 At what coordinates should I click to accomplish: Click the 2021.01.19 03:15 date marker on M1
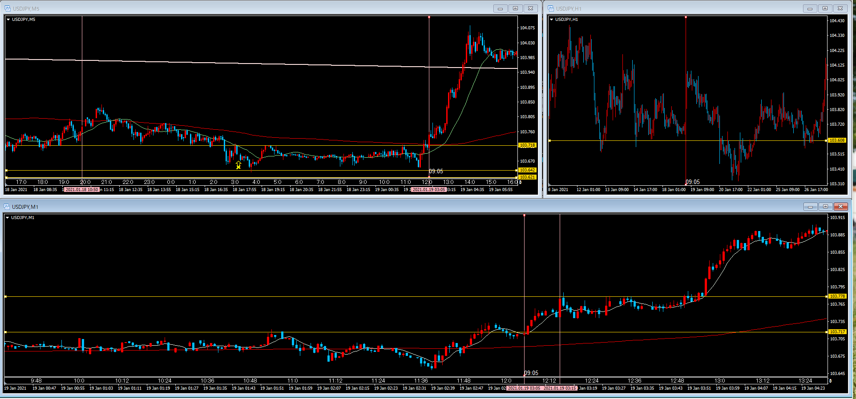(x=560, y=388)
